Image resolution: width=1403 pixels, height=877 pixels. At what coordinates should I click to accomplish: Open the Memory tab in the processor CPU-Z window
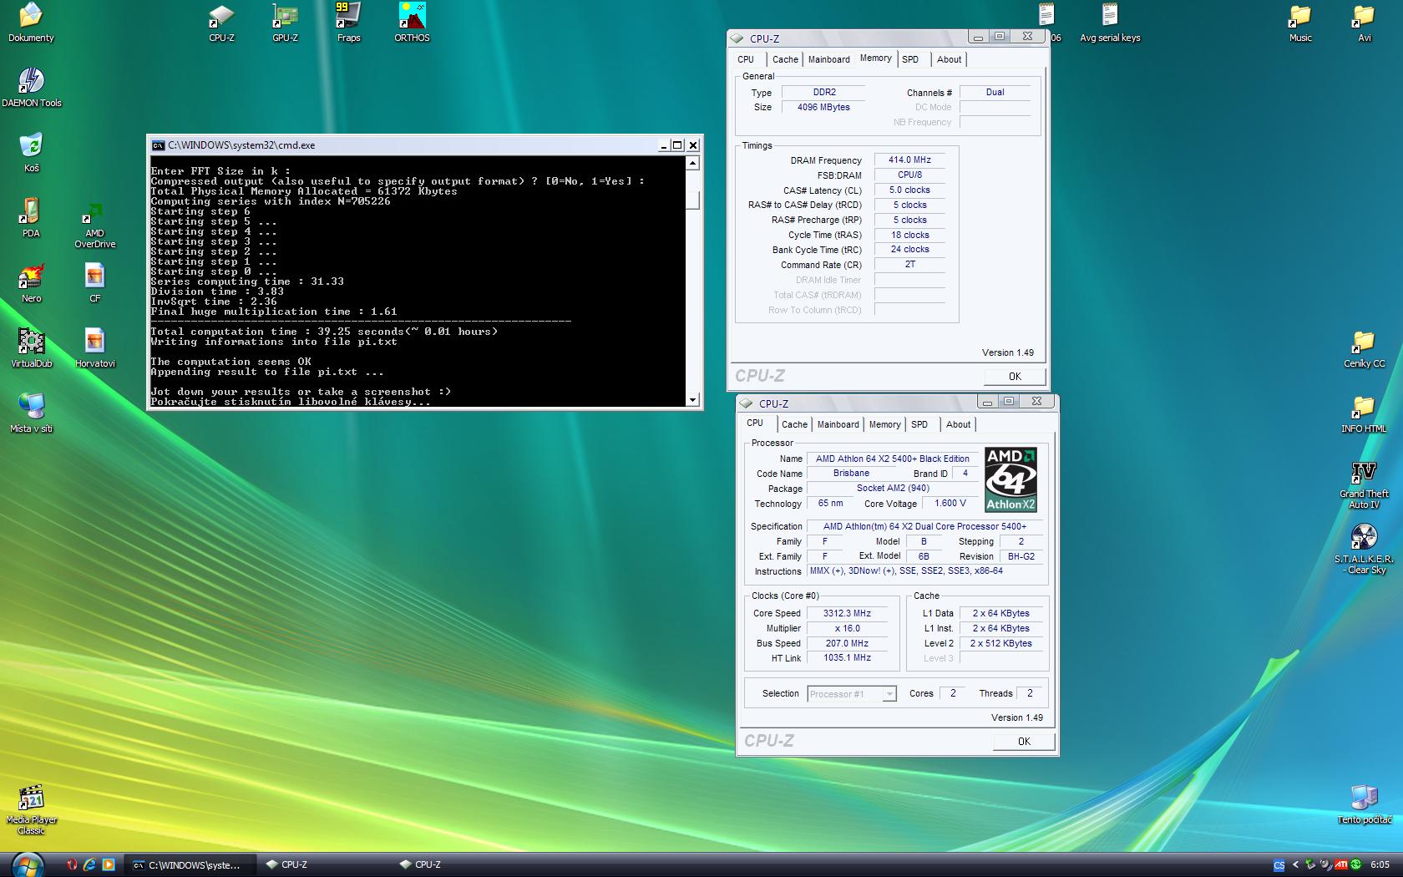tap(884, 424)
